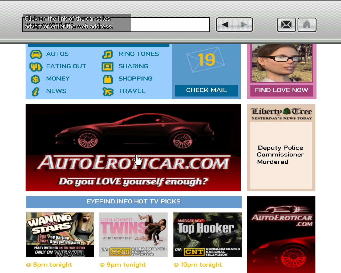This screenshot has height=273, width=341.
Task: Select the America's Next Top Hooker thumbnail
Action: [x=208, y=235]
